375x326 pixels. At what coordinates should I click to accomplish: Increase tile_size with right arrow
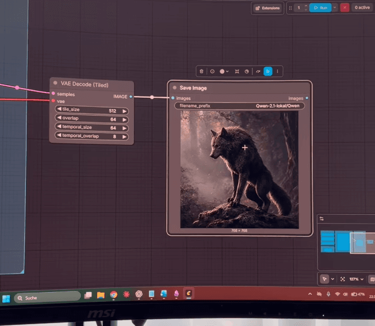pos(124,111)
